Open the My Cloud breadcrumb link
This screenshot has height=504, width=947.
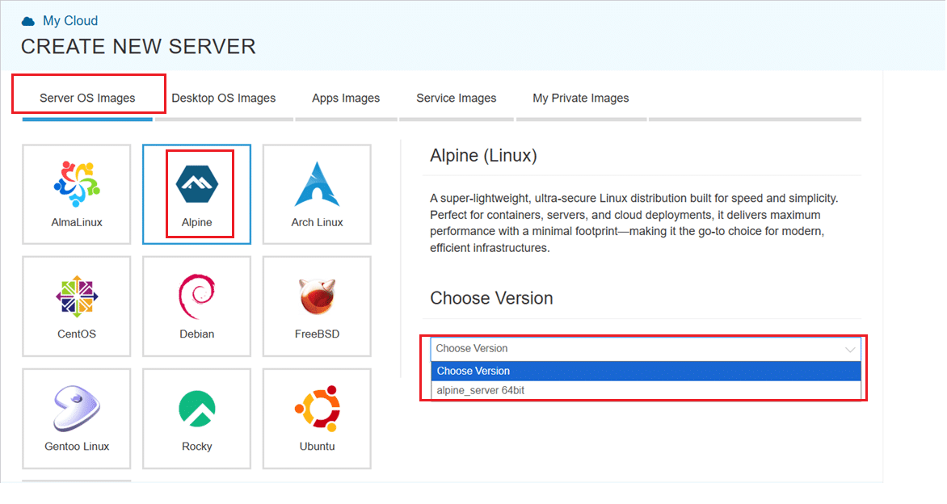[70, 20]
